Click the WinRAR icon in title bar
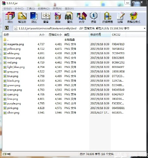Viewport: 148px width, 158px height. tap(4, 3)
